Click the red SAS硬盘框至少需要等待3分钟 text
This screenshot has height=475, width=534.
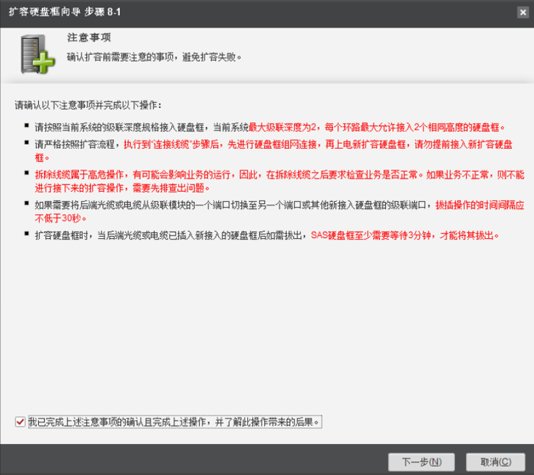click(x=405, y=236)
